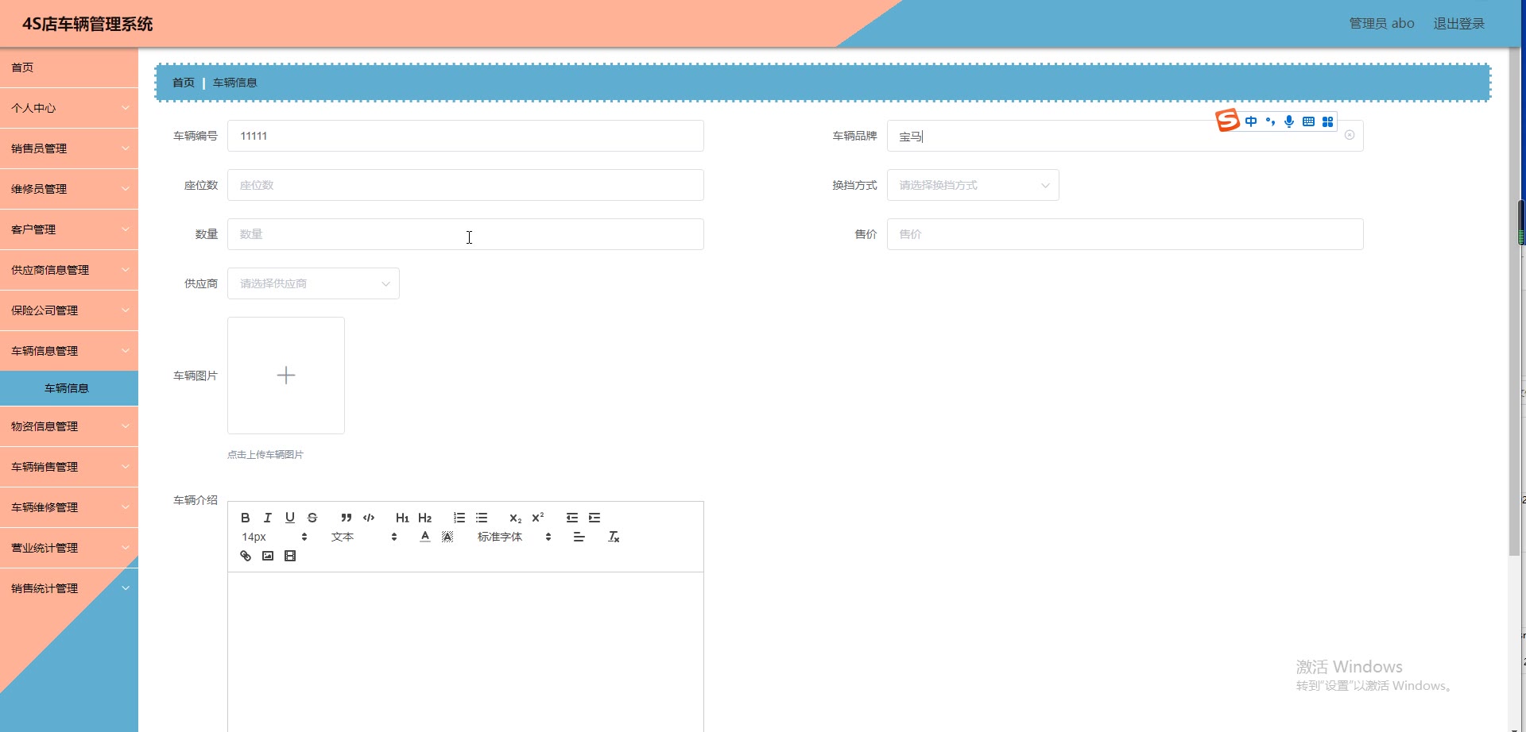Open the 供应商 select dropdown
Image resolution: width=1526 pixels, height=732 pixels.
(x=313, y=283)
